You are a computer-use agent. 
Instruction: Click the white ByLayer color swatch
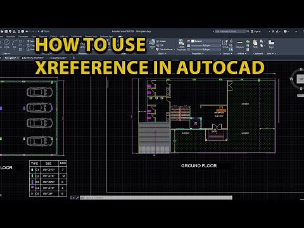193,41
